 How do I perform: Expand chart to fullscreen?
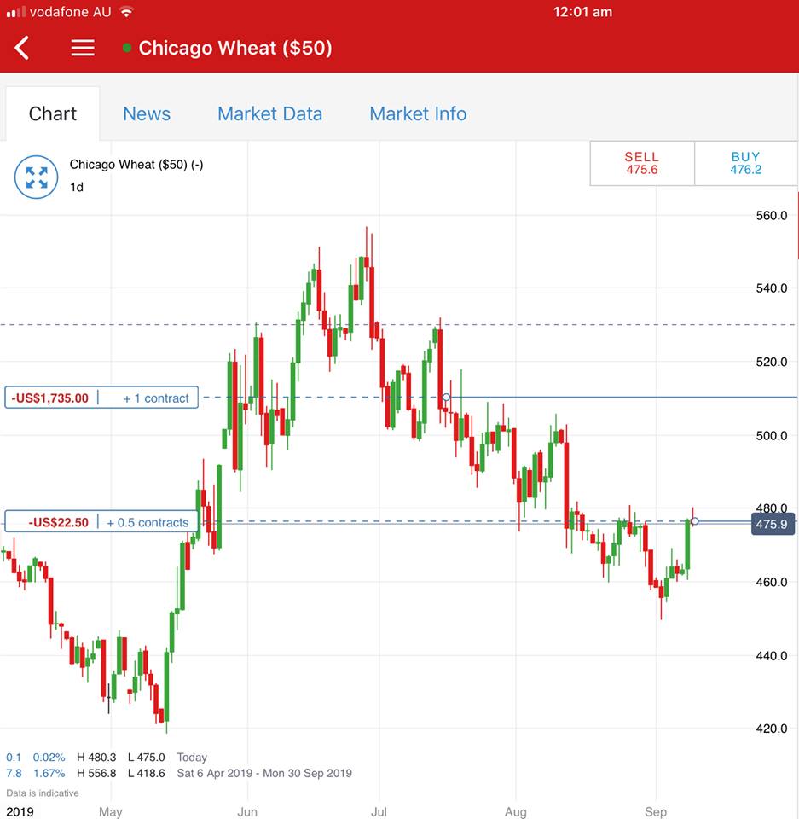coord(36,177)
